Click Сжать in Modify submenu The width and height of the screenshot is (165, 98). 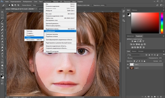click(x=34, y=37)
